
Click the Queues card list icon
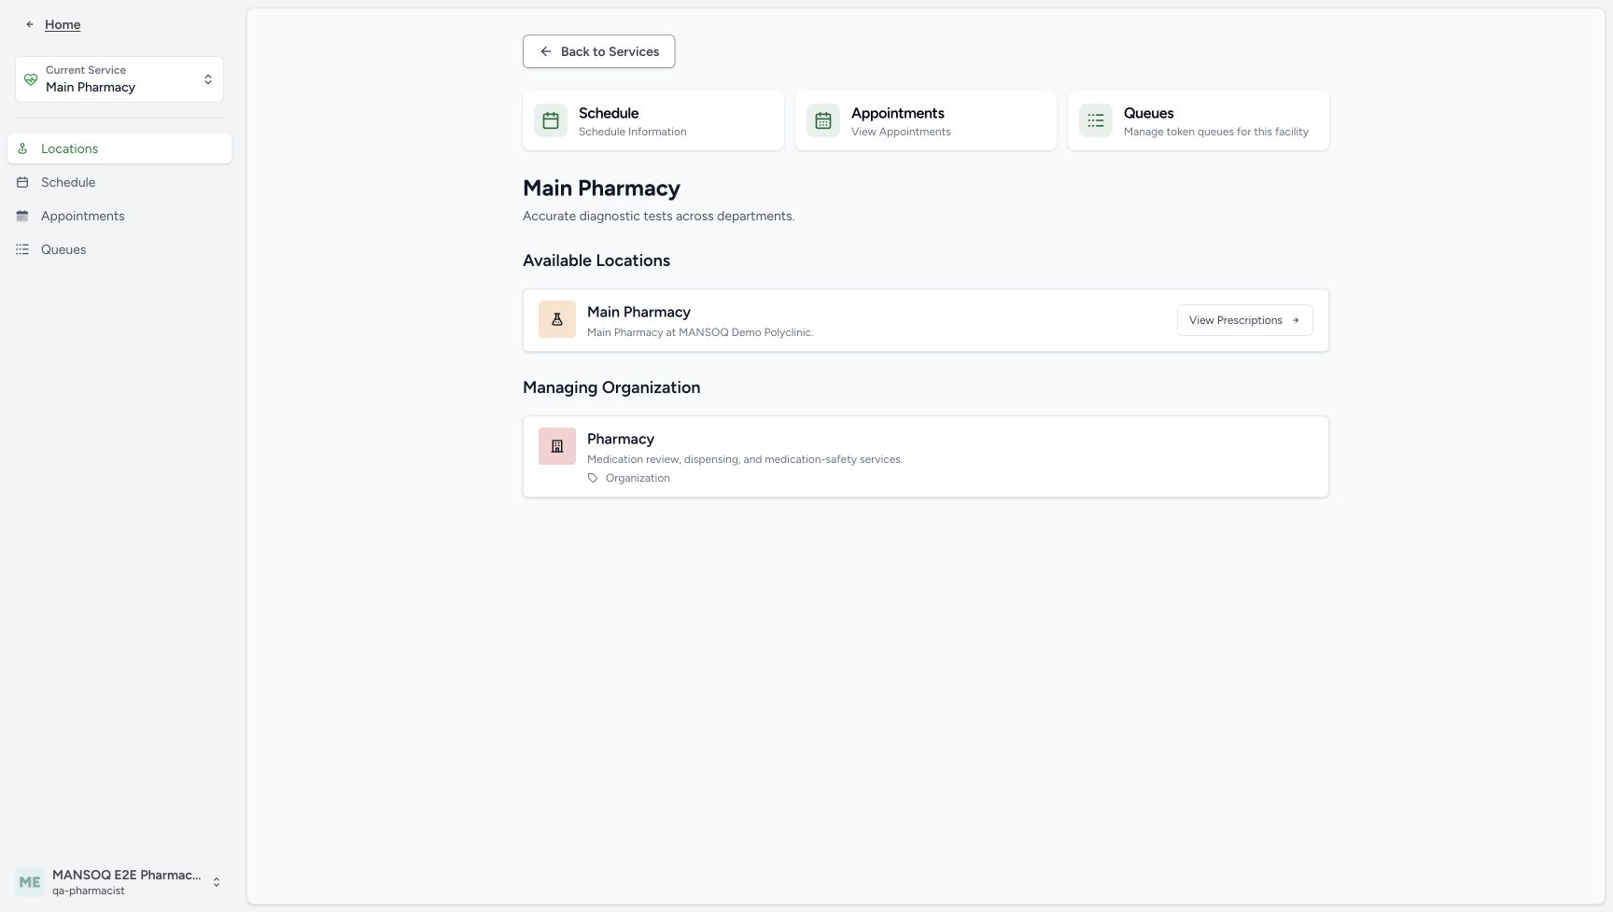(1096, 120)
